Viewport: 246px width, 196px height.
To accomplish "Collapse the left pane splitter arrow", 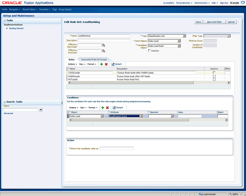I will pyautogui.click(x=62, y=103).
